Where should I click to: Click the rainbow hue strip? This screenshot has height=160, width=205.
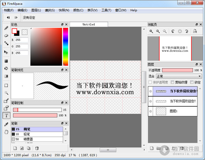click(66, 47)
